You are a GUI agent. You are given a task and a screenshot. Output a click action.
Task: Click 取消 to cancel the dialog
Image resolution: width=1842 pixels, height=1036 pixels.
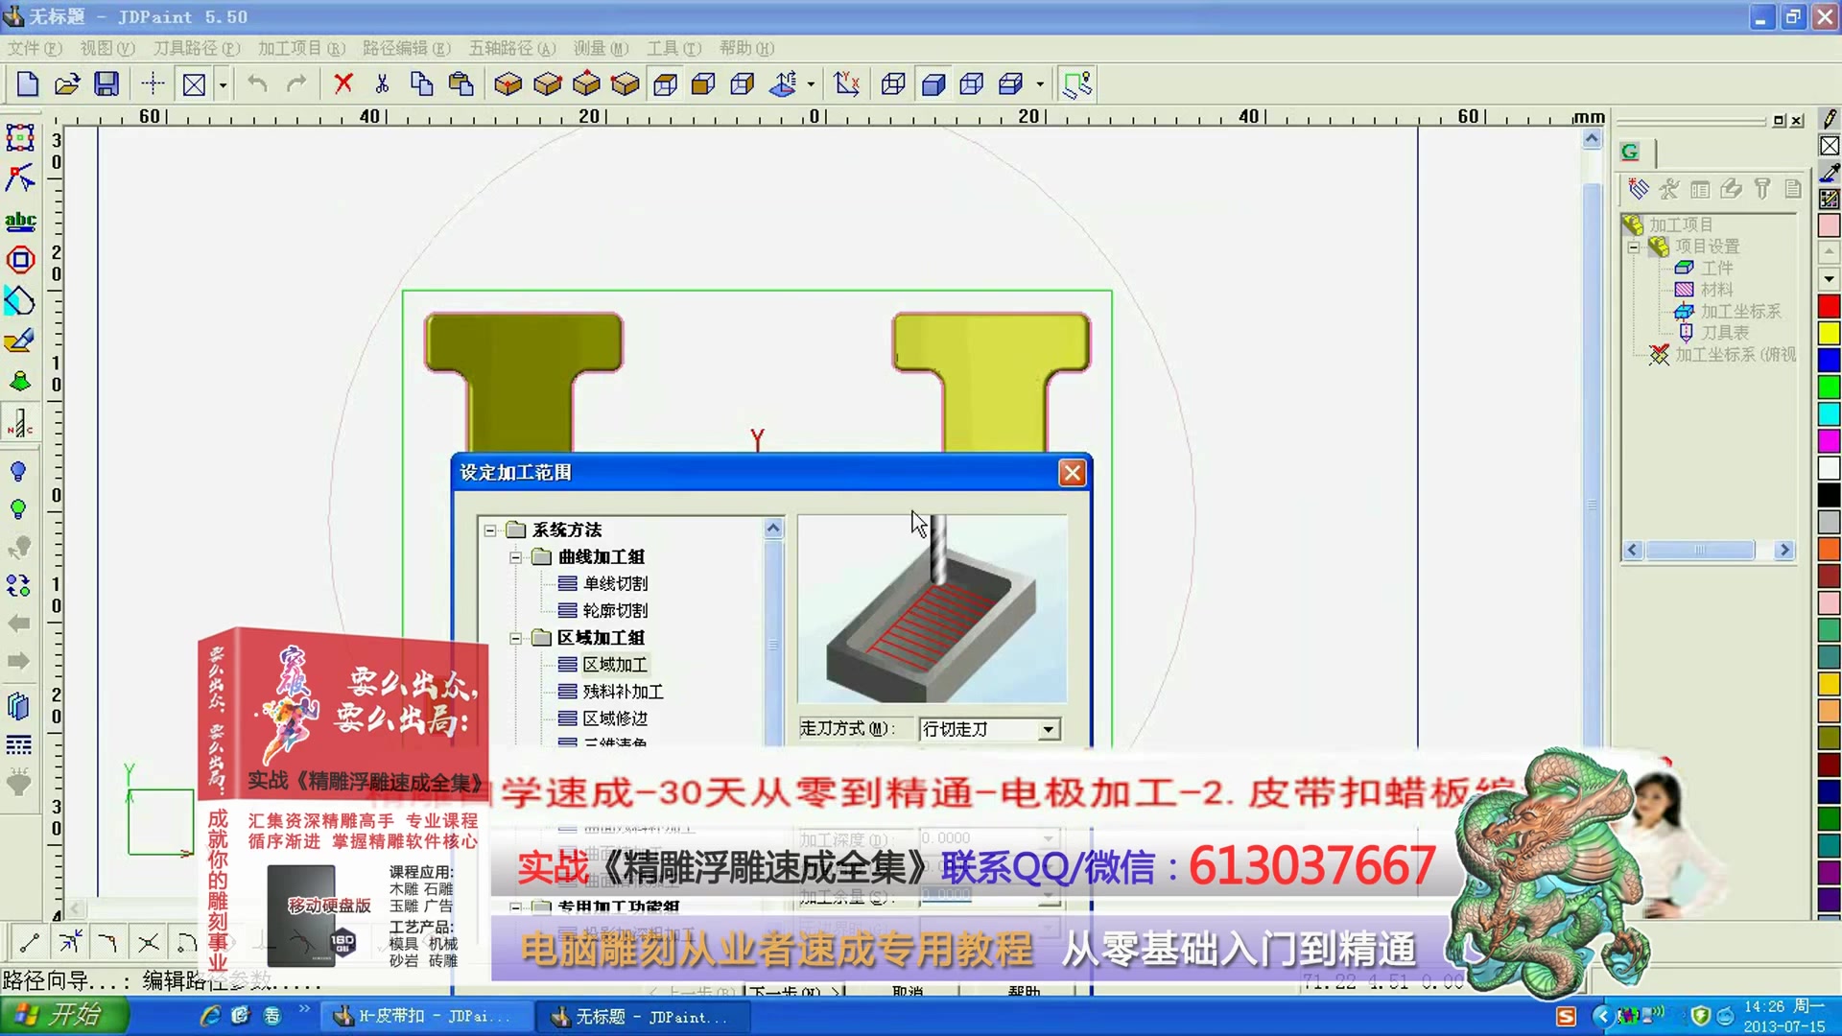pos(907,993)
